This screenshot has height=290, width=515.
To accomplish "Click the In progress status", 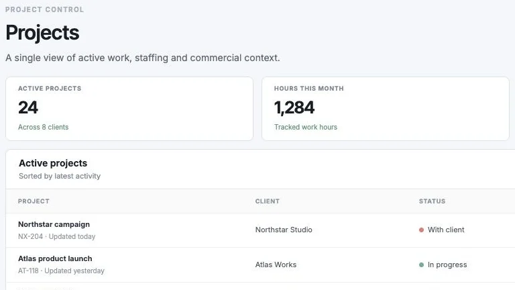I will click(x=443, y=264).
